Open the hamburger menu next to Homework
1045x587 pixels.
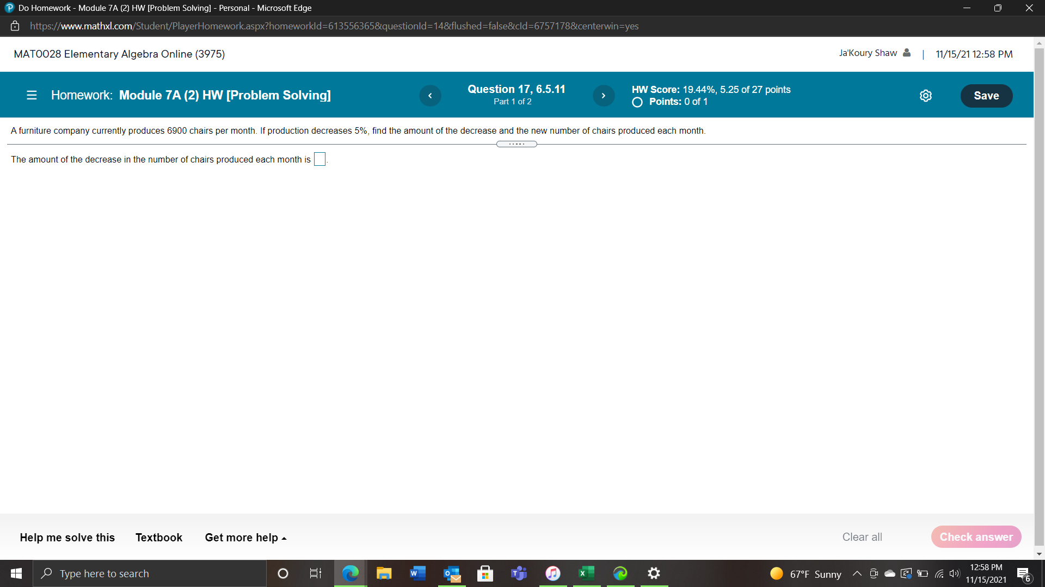point(32,95)
